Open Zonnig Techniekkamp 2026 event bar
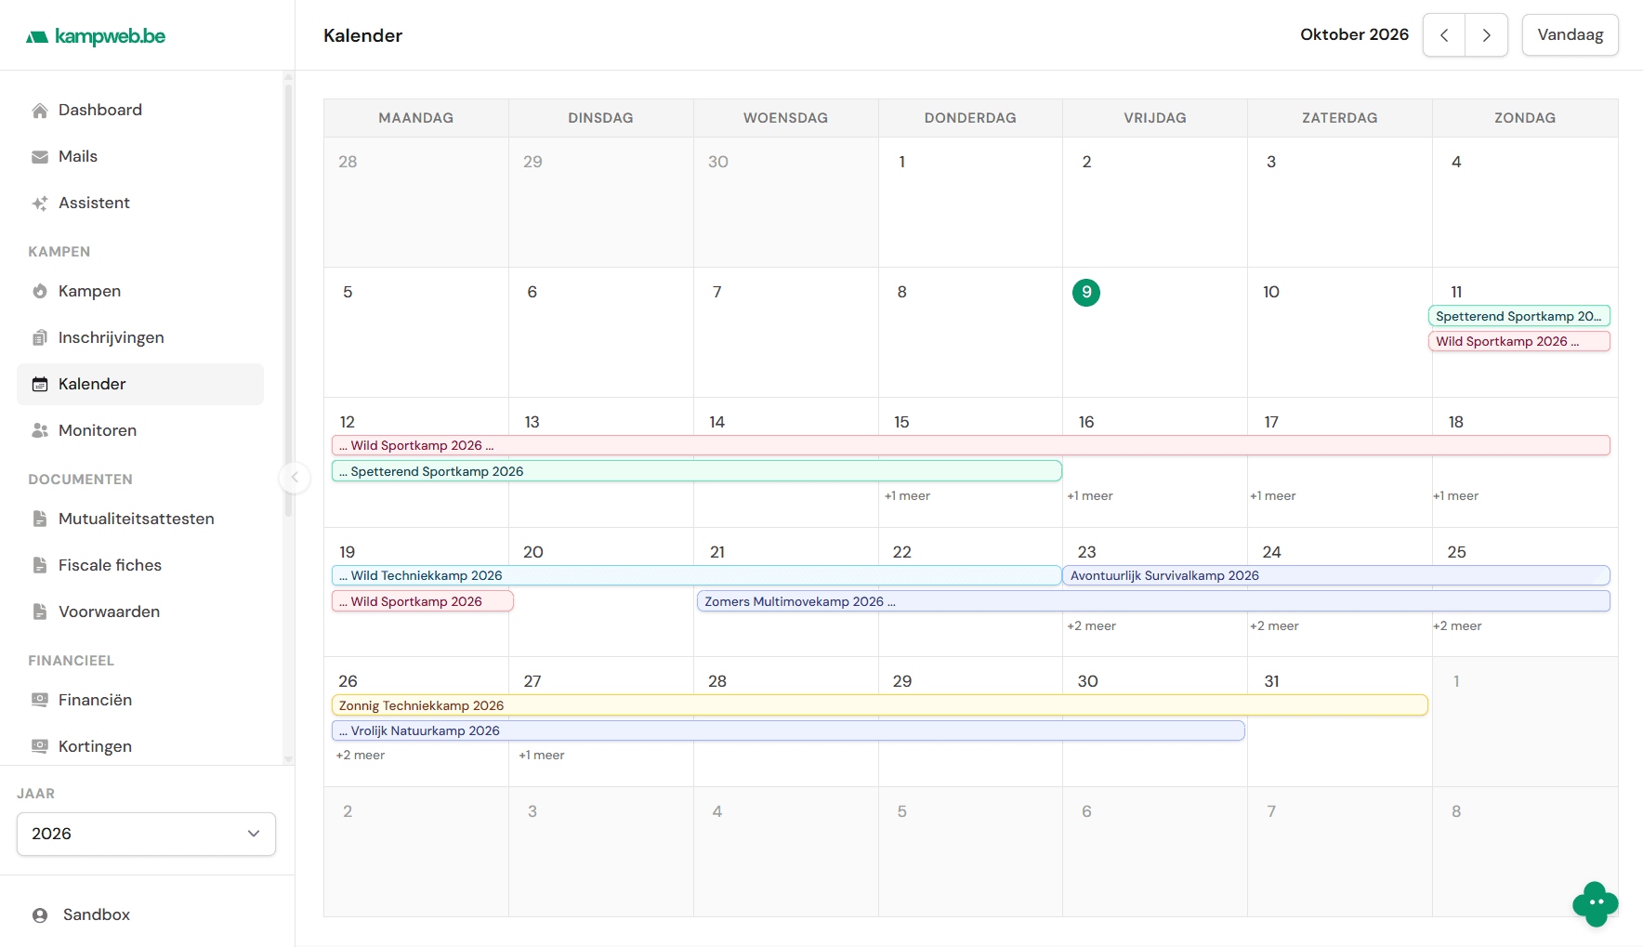Viewport: 1643px width, 947px height. point(879,705)
